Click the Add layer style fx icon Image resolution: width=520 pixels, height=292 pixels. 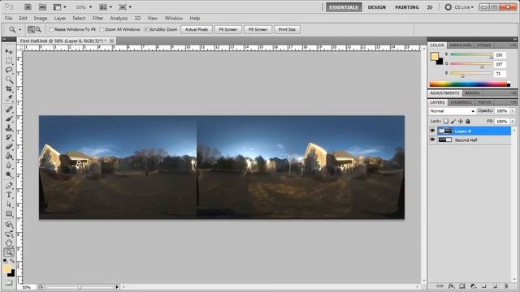[x=451, y=286]
